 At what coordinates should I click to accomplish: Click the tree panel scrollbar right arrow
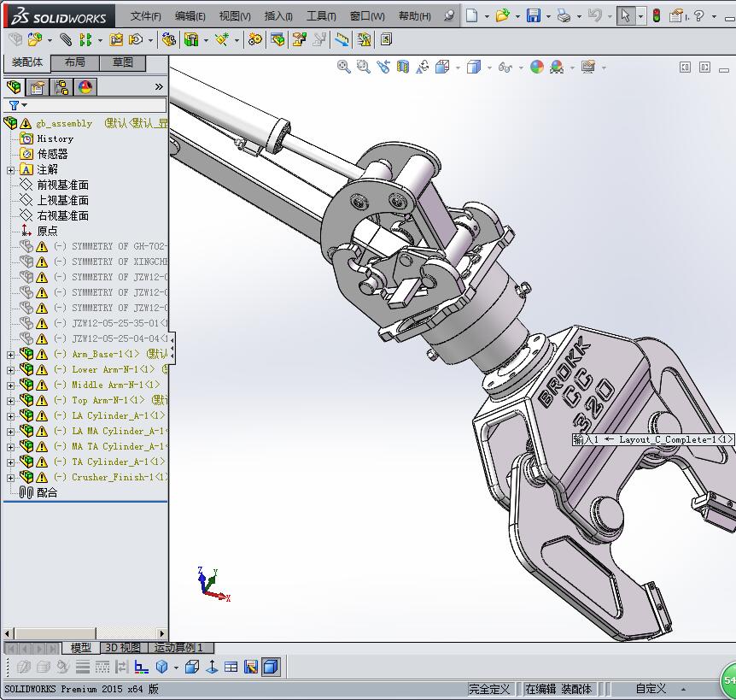tap(162, 633)
